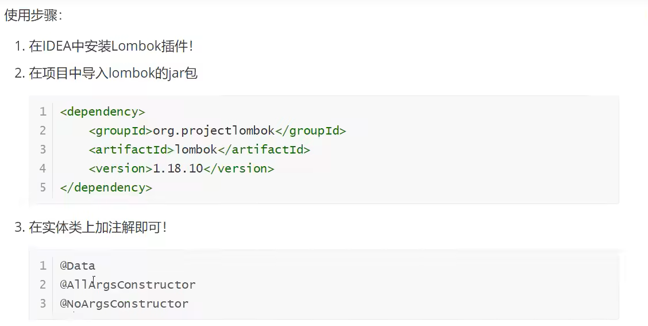Click line number 1 in the annotations code block
Viewport: 648px width, 326px height.
click(43, 266)
